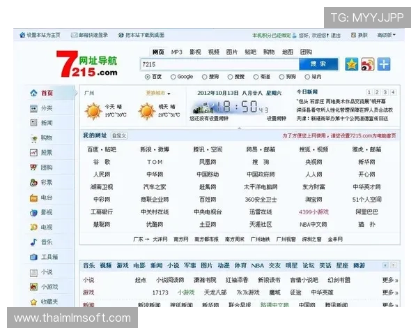Click 邮箱快速登录 mail icon link

(x=90, y=35)
